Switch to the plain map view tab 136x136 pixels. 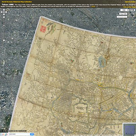point(124,10)
